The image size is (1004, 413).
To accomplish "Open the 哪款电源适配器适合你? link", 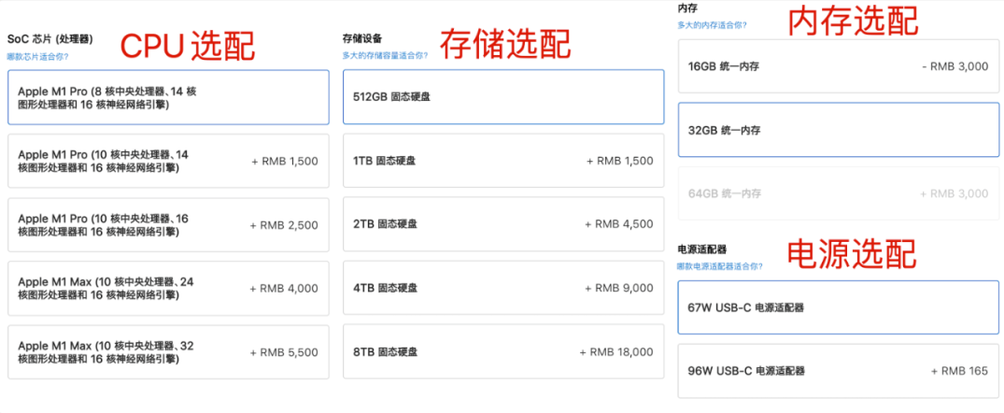I will tap(720, 265).
